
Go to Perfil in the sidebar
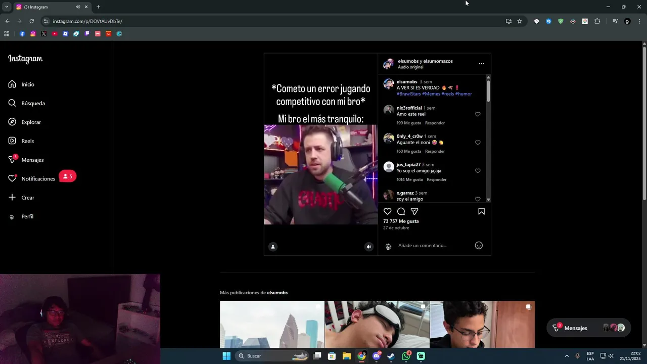point(21,216)
